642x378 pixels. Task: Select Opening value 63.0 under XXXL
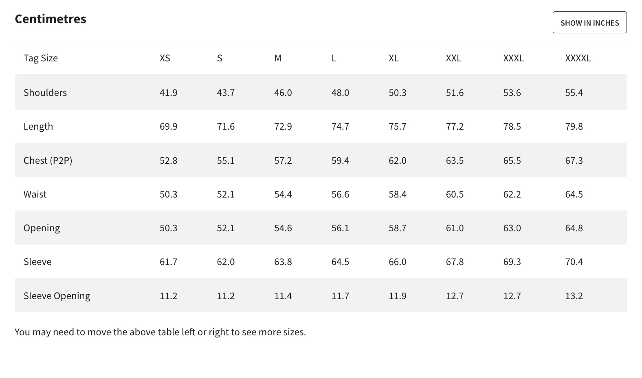coord(512,228)
